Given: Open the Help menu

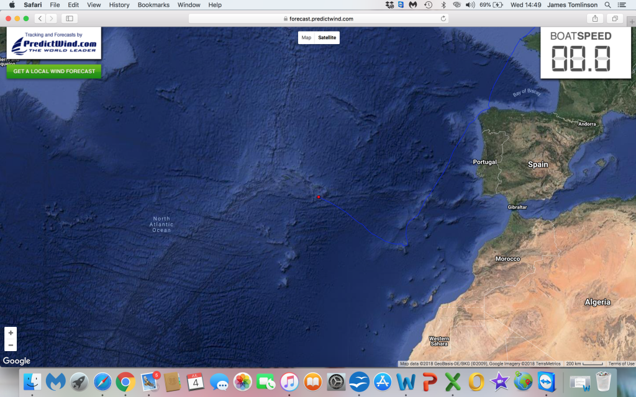Looking at the screenshot, I should click(215, 5).
